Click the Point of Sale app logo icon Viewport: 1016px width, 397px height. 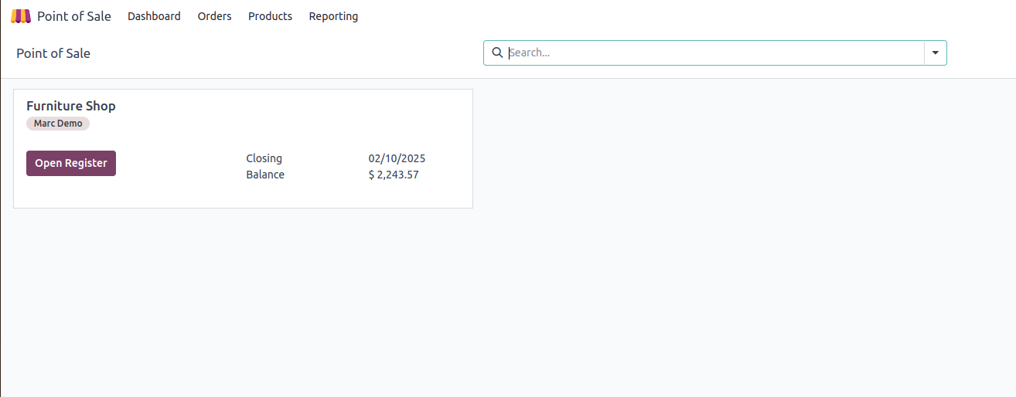point(21,16)
